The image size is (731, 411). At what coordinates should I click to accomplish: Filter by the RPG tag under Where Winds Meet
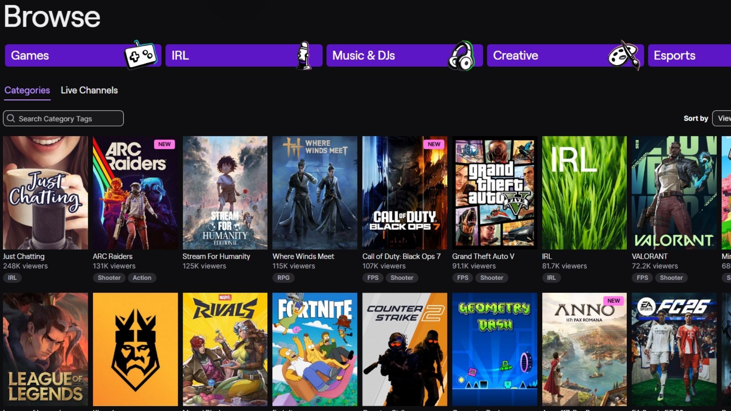pyautogui.click(x=283, y=278)
